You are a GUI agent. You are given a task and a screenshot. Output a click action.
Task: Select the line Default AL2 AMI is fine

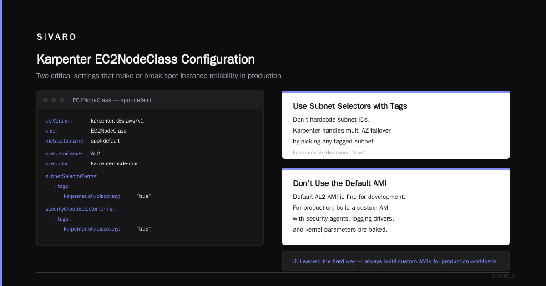[x=349, y=197]
